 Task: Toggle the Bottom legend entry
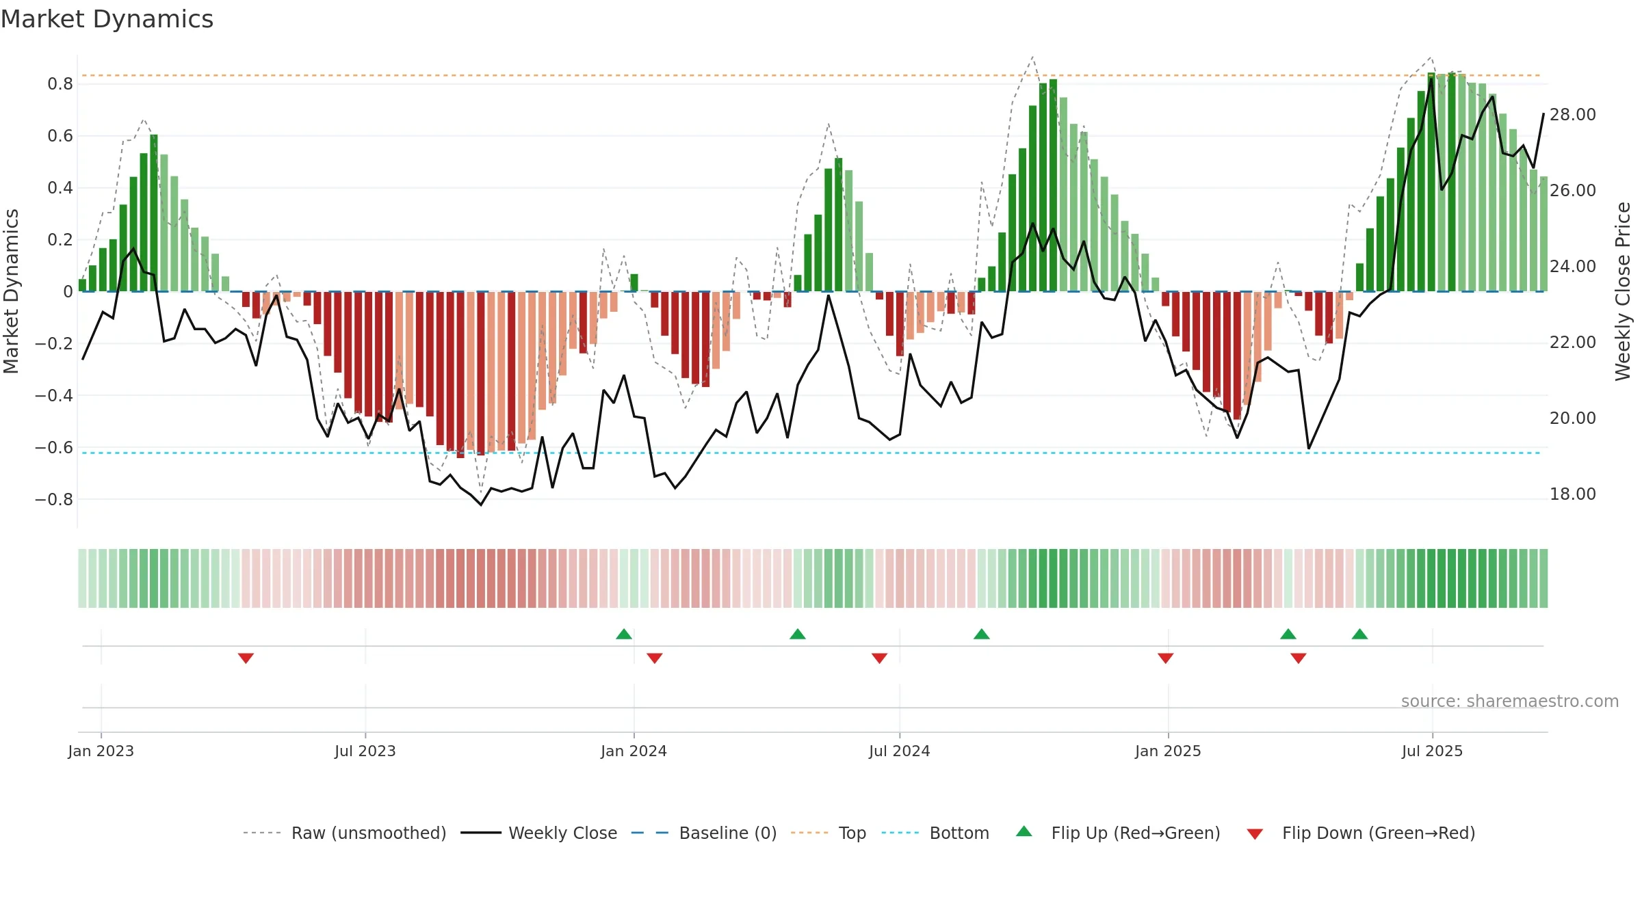point(935,833)
